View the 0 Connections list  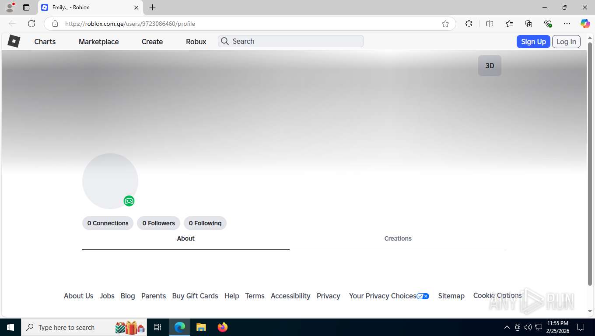pos(108,223)
